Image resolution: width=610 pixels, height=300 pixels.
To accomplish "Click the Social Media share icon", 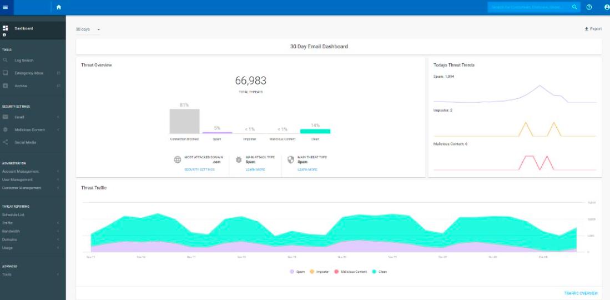I will click(x=6, y=142).
